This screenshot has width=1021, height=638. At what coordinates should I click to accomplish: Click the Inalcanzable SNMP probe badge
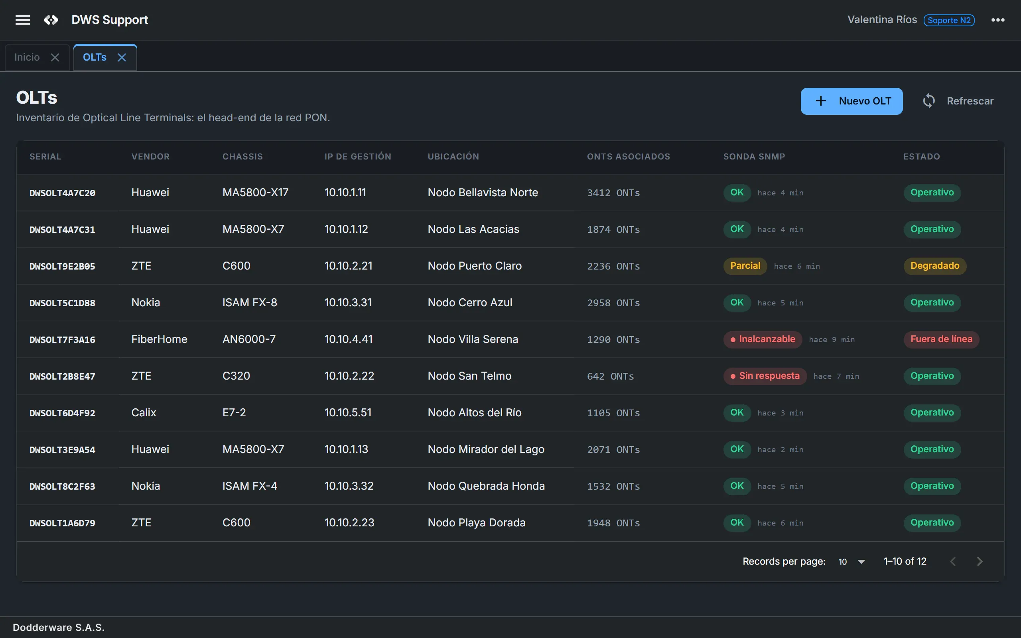(763, 339)
